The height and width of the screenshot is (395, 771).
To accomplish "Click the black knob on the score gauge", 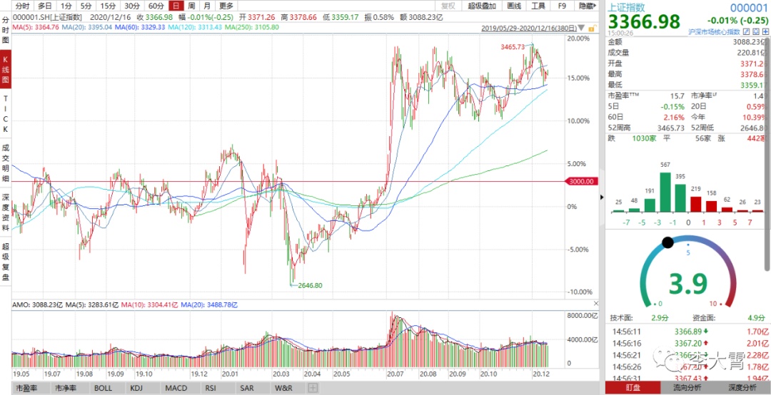I will 667,242.
